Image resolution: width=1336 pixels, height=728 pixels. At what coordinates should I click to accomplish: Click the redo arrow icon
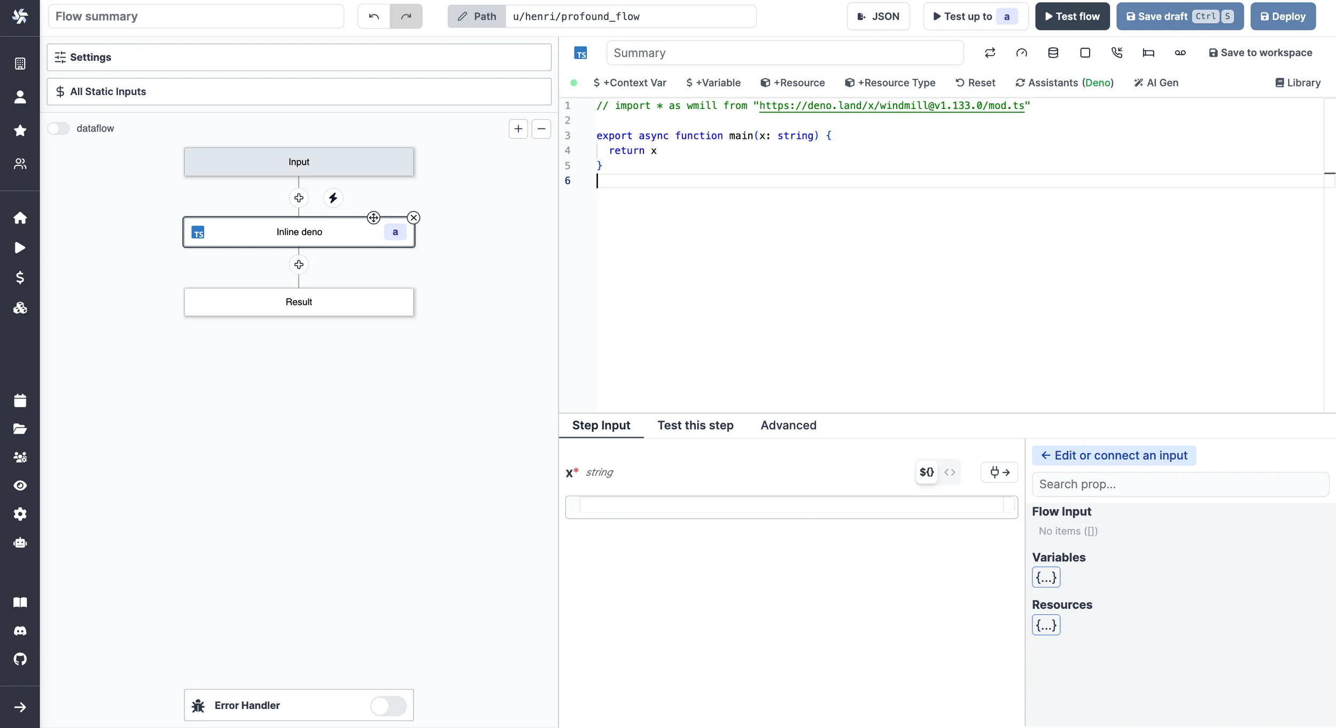click(406, 16)
